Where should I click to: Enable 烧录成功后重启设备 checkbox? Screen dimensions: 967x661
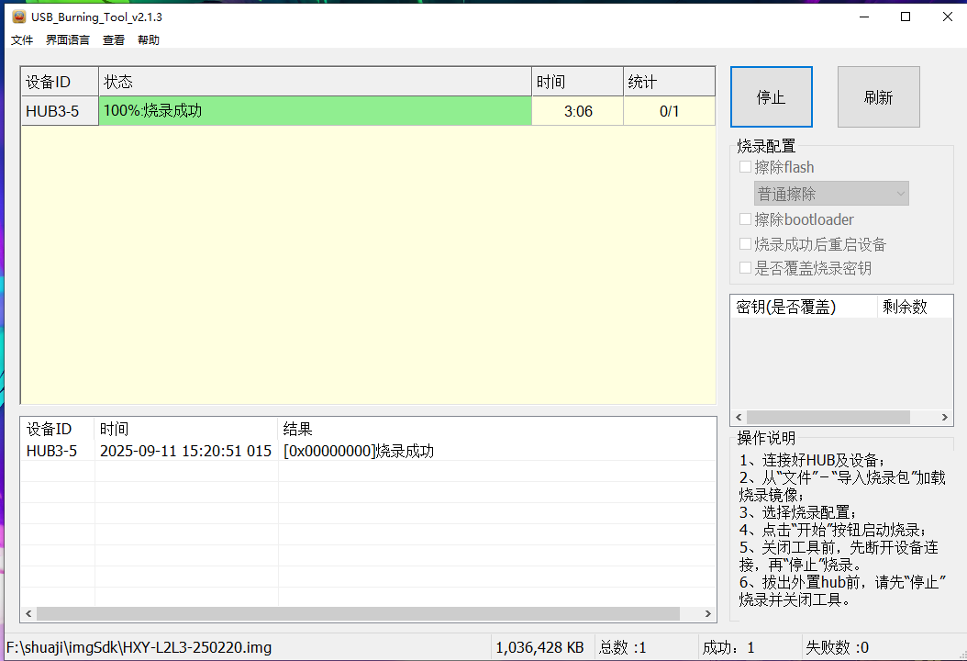point(745,244)
